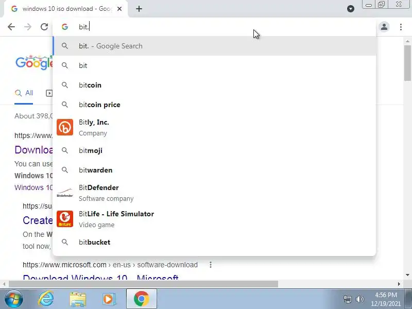Screen dimensions: 412x309
Task: Click the search icon beside 'bitwarden'
Action: 65,170
